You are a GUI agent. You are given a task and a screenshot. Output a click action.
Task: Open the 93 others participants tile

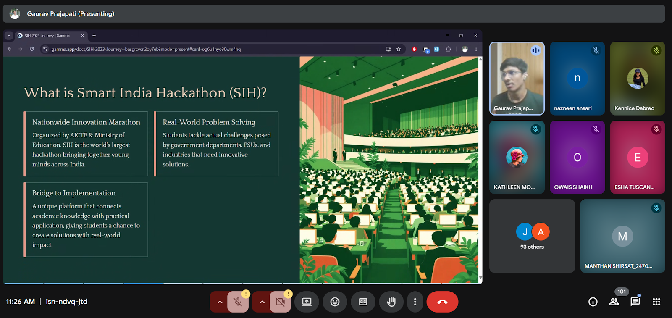[x=532, y=236]
